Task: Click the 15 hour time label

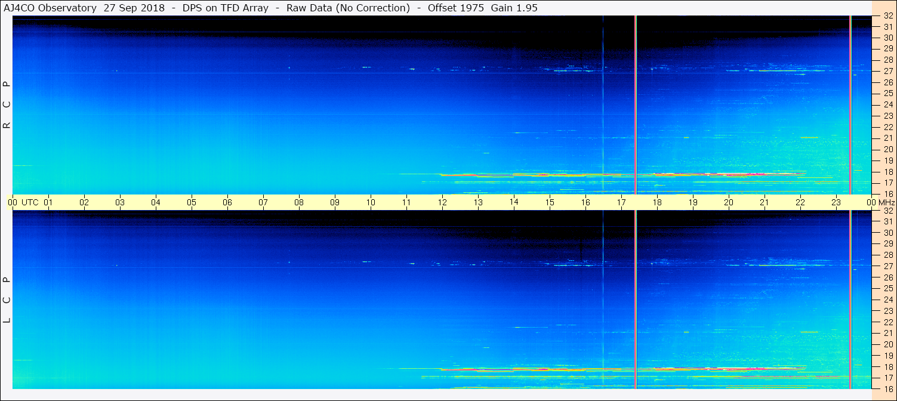Action: (x=550, y=202)
